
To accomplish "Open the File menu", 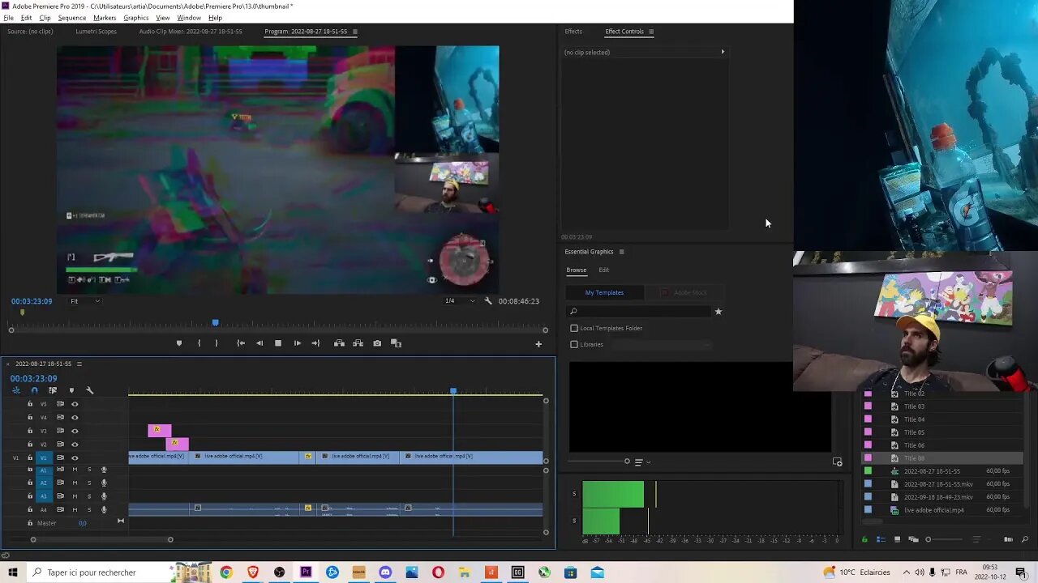I will pyautogui.click(x=8, y=18).
